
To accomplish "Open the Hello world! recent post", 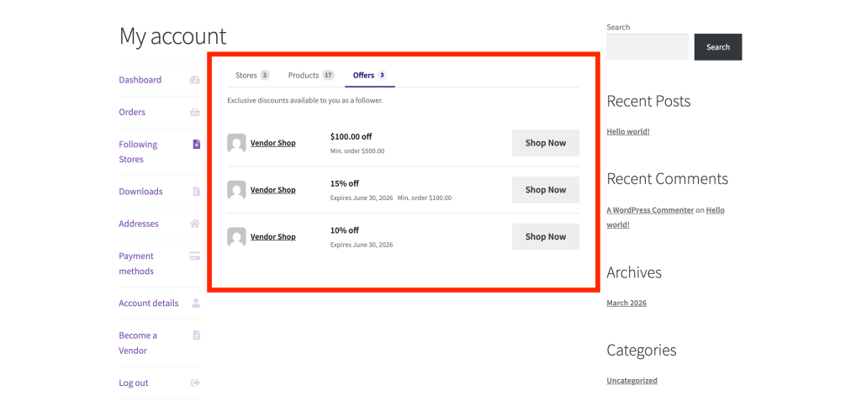I will click(628, 131).
